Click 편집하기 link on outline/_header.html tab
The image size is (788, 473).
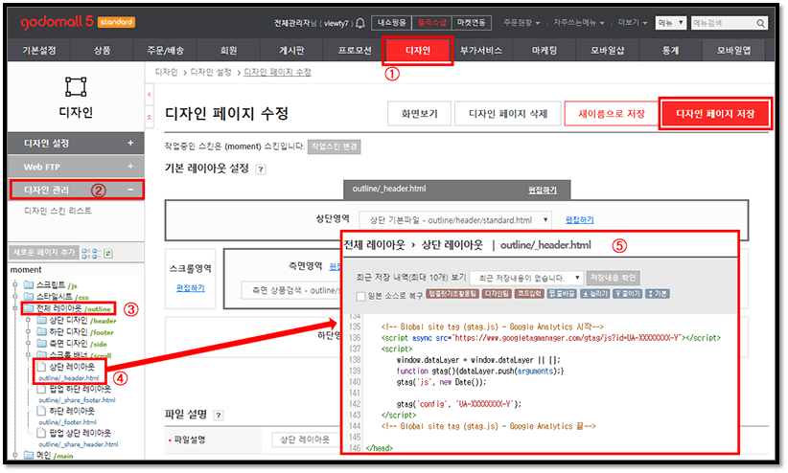click(x=543, y=190)
